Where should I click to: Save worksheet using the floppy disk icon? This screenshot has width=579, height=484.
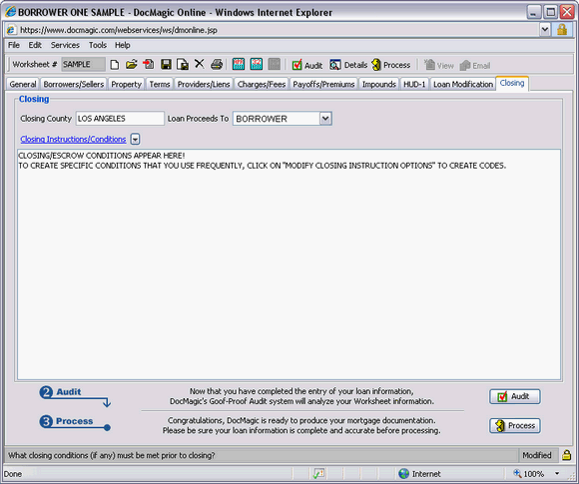166,65
